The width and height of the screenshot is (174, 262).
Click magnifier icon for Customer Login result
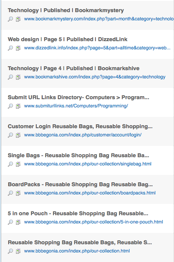pyautogui.click(x=10, y=135)
